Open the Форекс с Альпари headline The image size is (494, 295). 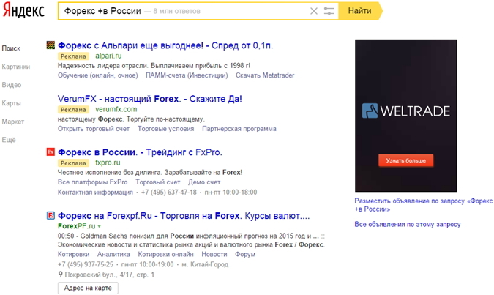click(165, 45)
